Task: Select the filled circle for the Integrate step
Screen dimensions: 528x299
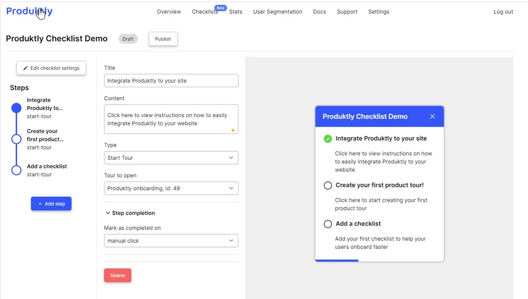Action: (16, 108)
